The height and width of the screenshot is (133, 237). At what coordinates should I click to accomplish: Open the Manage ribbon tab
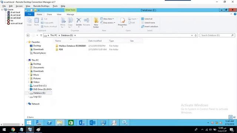(x=70, y=14)
